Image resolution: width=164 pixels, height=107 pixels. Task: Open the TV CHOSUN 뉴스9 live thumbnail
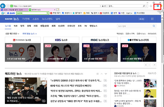(x=23, y=52)
